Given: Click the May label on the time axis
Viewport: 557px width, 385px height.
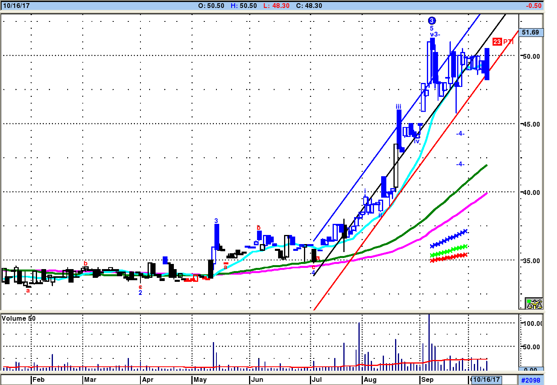Looking at the screenshot, I should (200, 380).
